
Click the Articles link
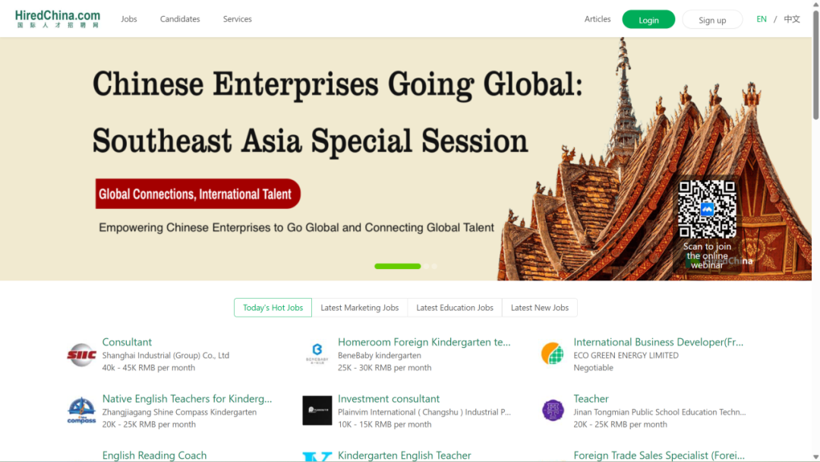(x=598, y=19)
